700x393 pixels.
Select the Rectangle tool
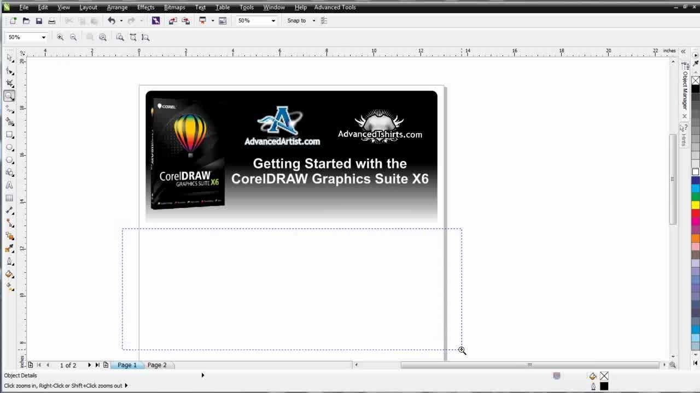coord(9,134)
